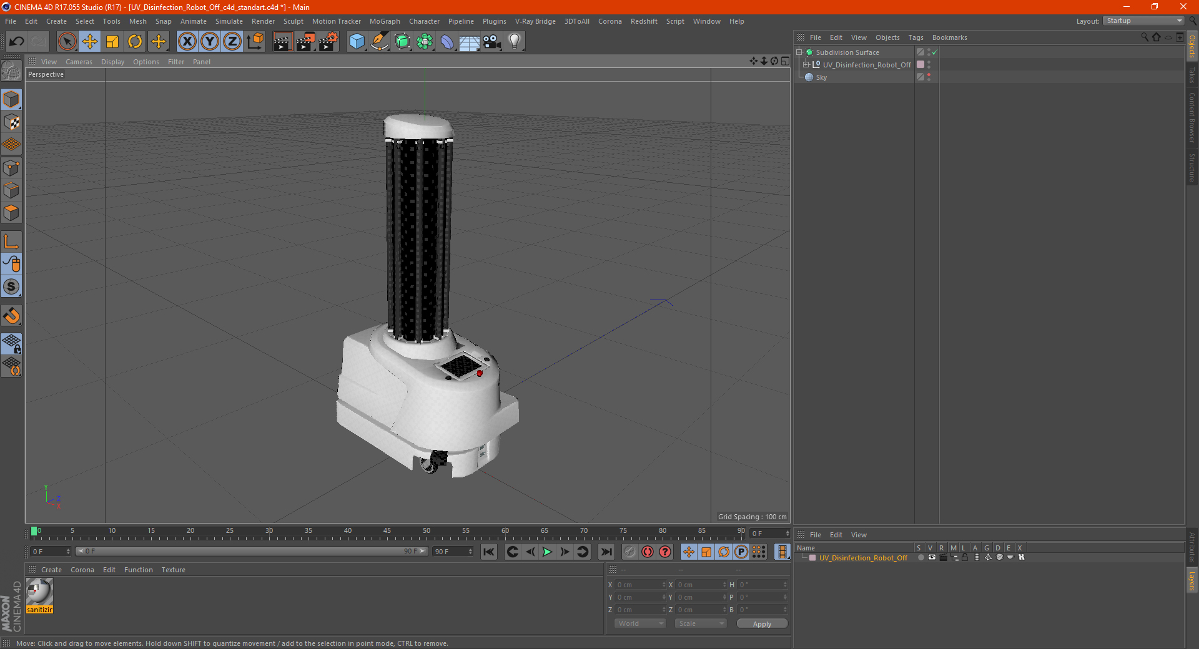
Task: Open the Simulate menu
Action: click(x=229, y=21)
